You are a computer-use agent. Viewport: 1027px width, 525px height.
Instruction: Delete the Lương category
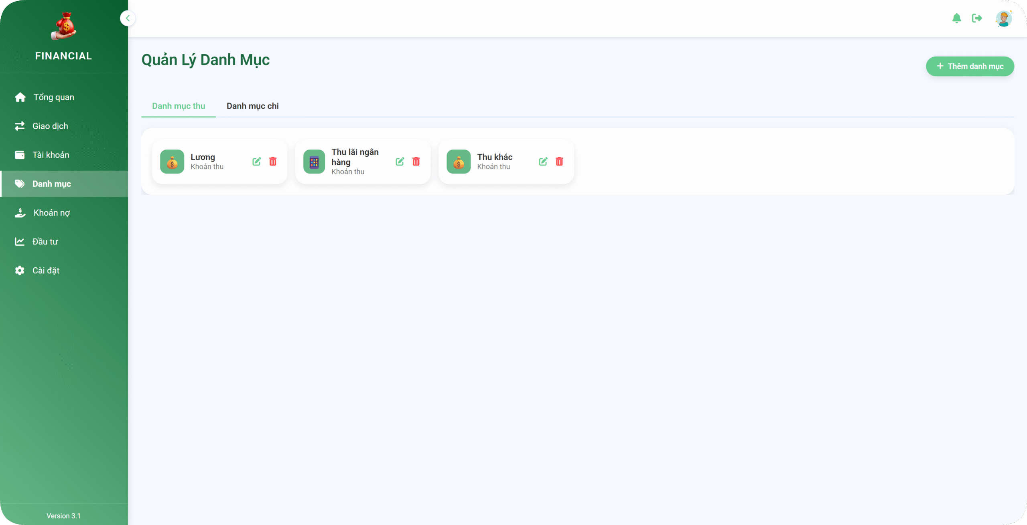click(273, 162)
